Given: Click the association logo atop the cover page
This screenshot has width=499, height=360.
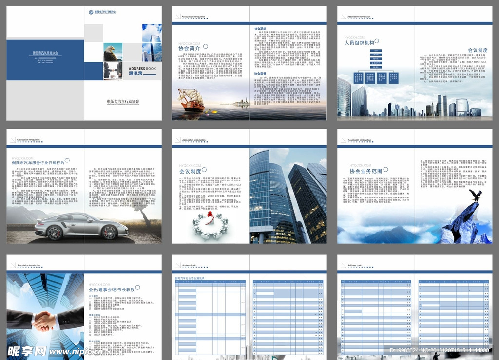Looking at the screenshot, I should (102, 12).
